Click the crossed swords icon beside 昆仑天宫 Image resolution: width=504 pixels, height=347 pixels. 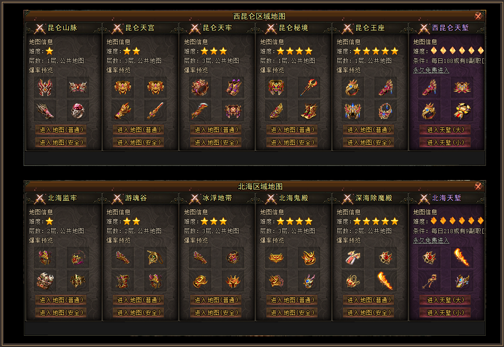[117, 28]
